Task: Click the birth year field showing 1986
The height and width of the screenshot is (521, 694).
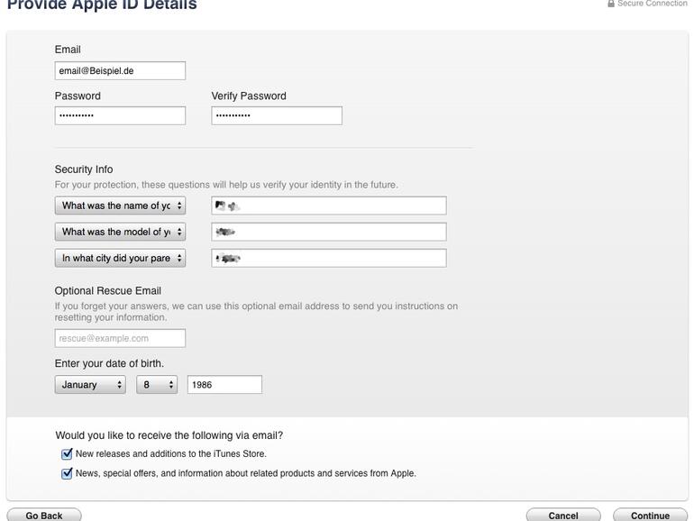Action: point(224,385)
